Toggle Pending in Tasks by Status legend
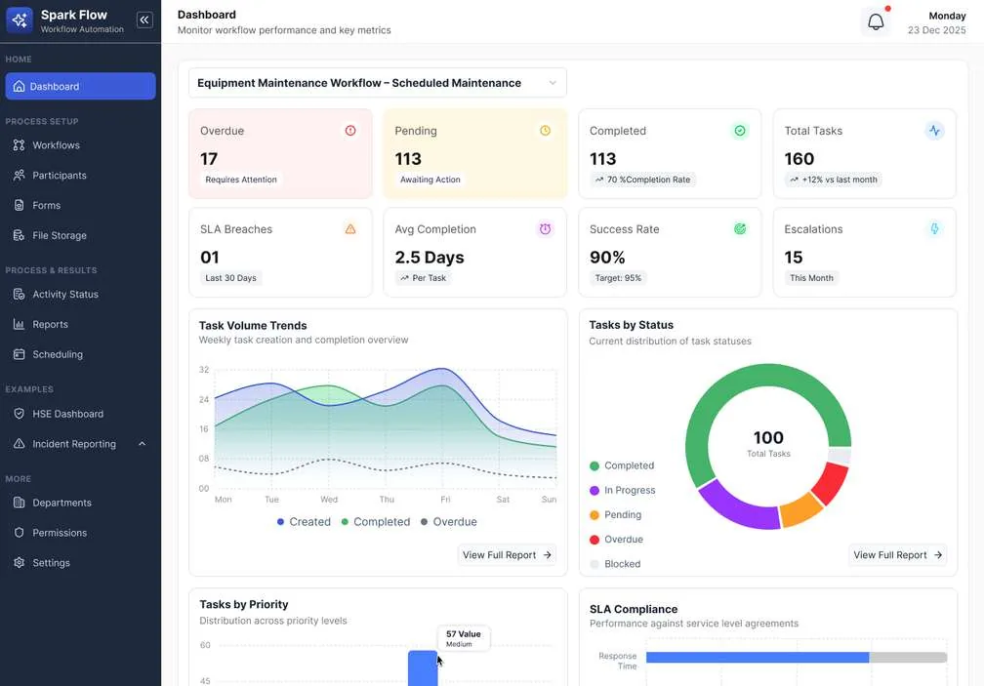This screenshot has width=984, height=686. tap(616, 515)
